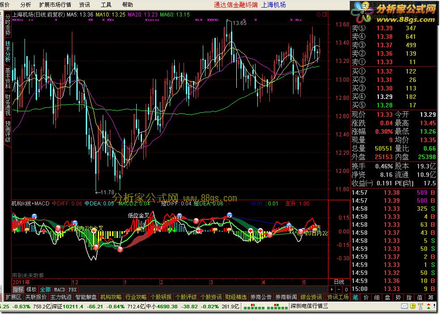
Task: Click the split-window square icon at chart corner
Action: click(x=325, y=14)
